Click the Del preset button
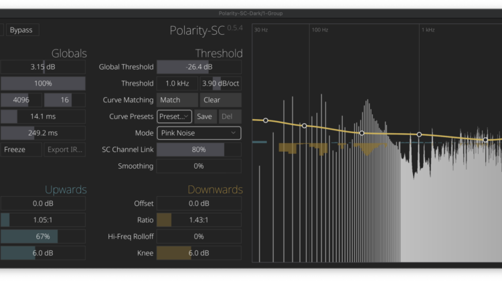Image resolution: width=502 pixels, height=281 pixels. click(x=230, y=116)
